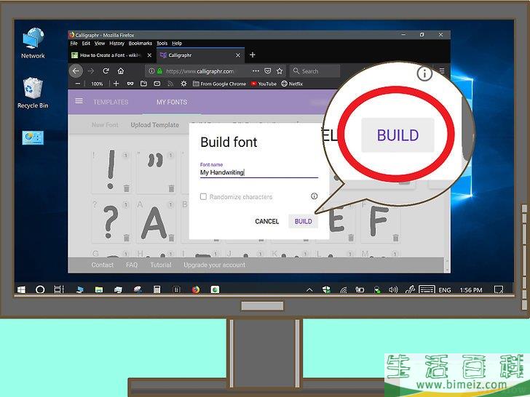This screenshot has height=397, width=530.
Task: Open the File menu
Action: pos(74,43)
